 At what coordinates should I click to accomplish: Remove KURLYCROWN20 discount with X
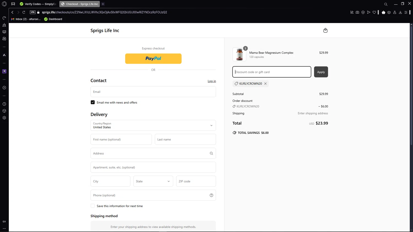(265, 84)
